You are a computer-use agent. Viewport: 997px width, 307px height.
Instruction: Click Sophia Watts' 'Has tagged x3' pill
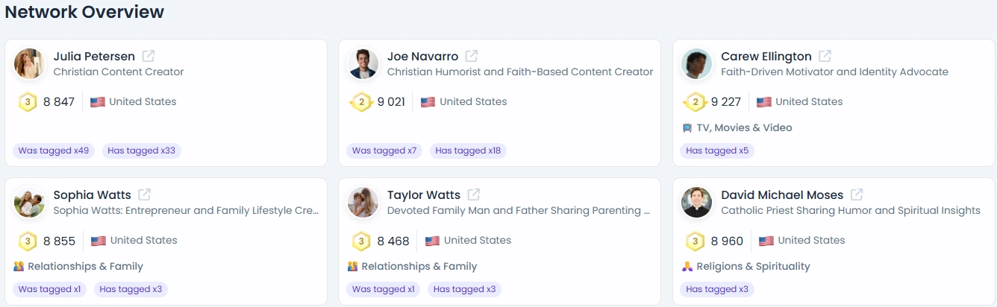131,289
